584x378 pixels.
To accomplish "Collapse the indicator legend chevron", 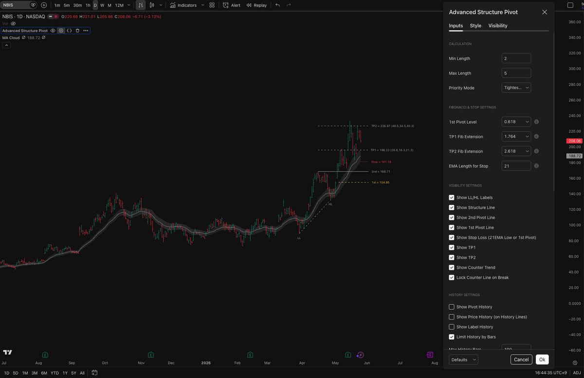I will 6,45.
